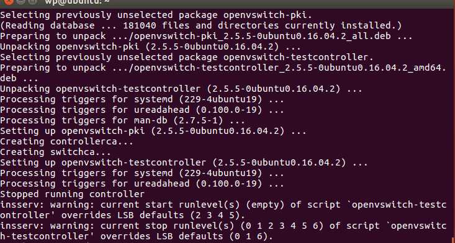This screenshot has width=455, height=243.
Task: Maximize the wp@ubuntu terminal window
Action: (33, 1)
